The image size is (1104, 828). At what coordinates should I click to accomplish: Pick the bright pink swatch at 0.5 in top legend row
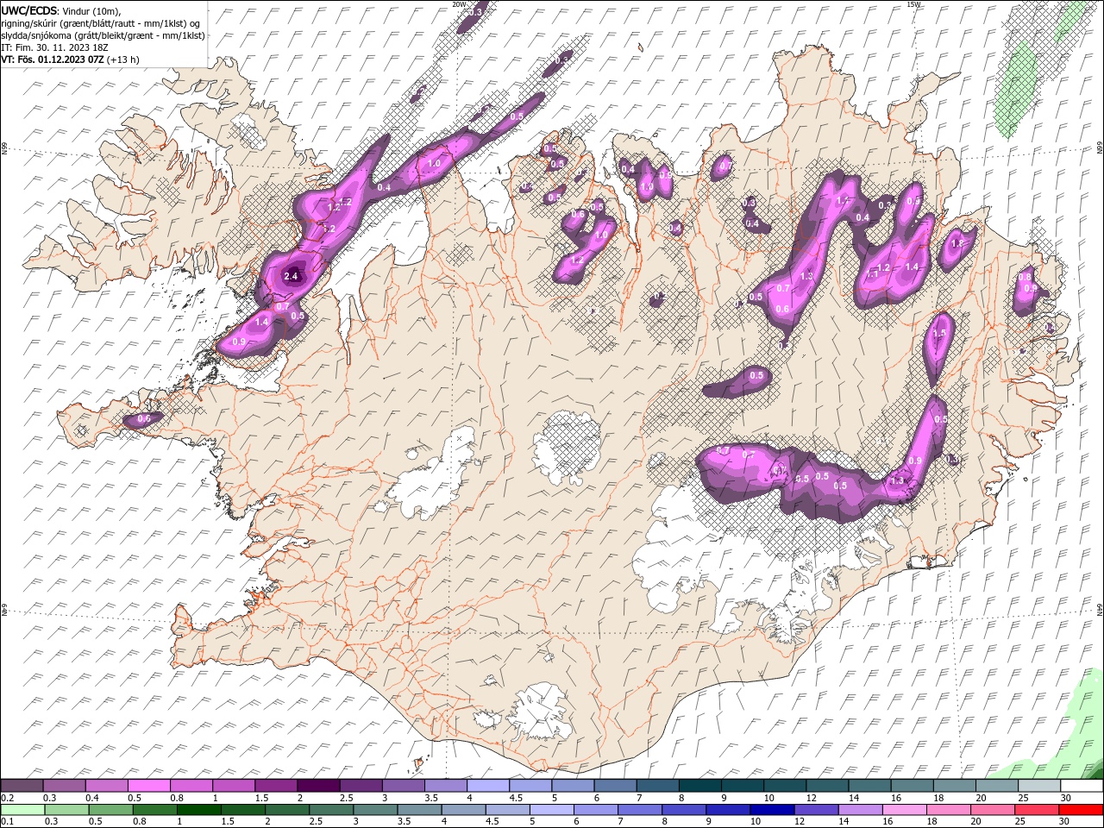pyautogui.click(x=148, y=785)
